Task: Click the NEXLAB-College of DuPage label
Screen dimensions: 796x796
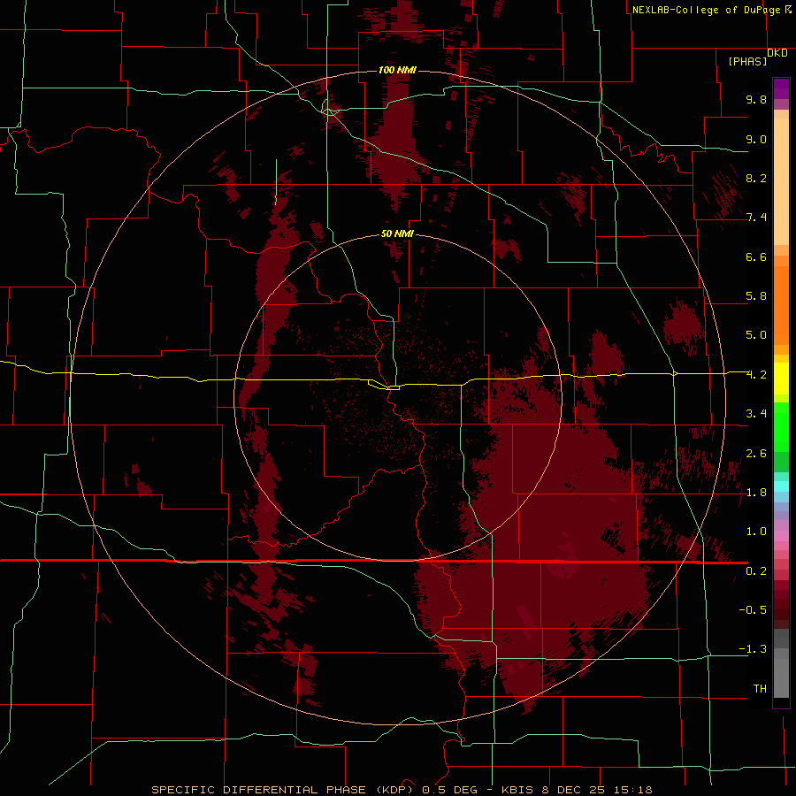Action: coord(706,10)
